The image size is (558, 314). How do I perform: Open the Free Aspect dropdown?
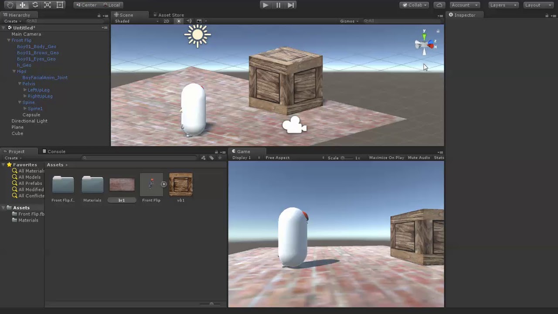(295, 157)
